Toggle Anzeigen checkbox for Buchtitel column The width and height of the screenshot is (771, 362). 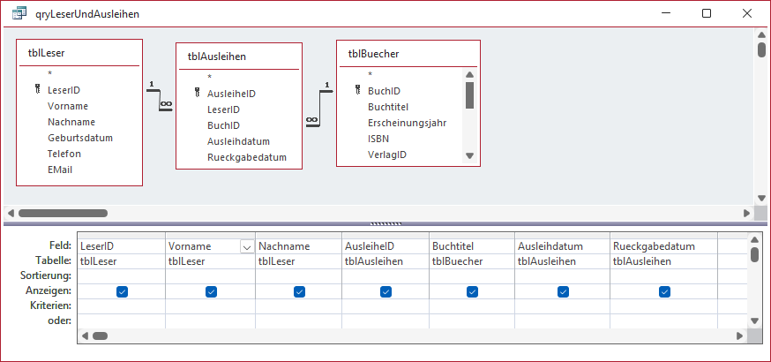(472, 291)
